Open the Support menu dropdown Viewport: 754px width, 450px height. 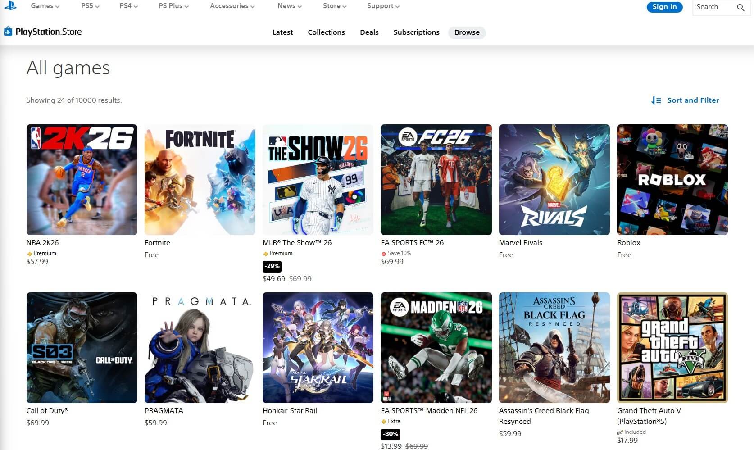(x=383, y=6)
